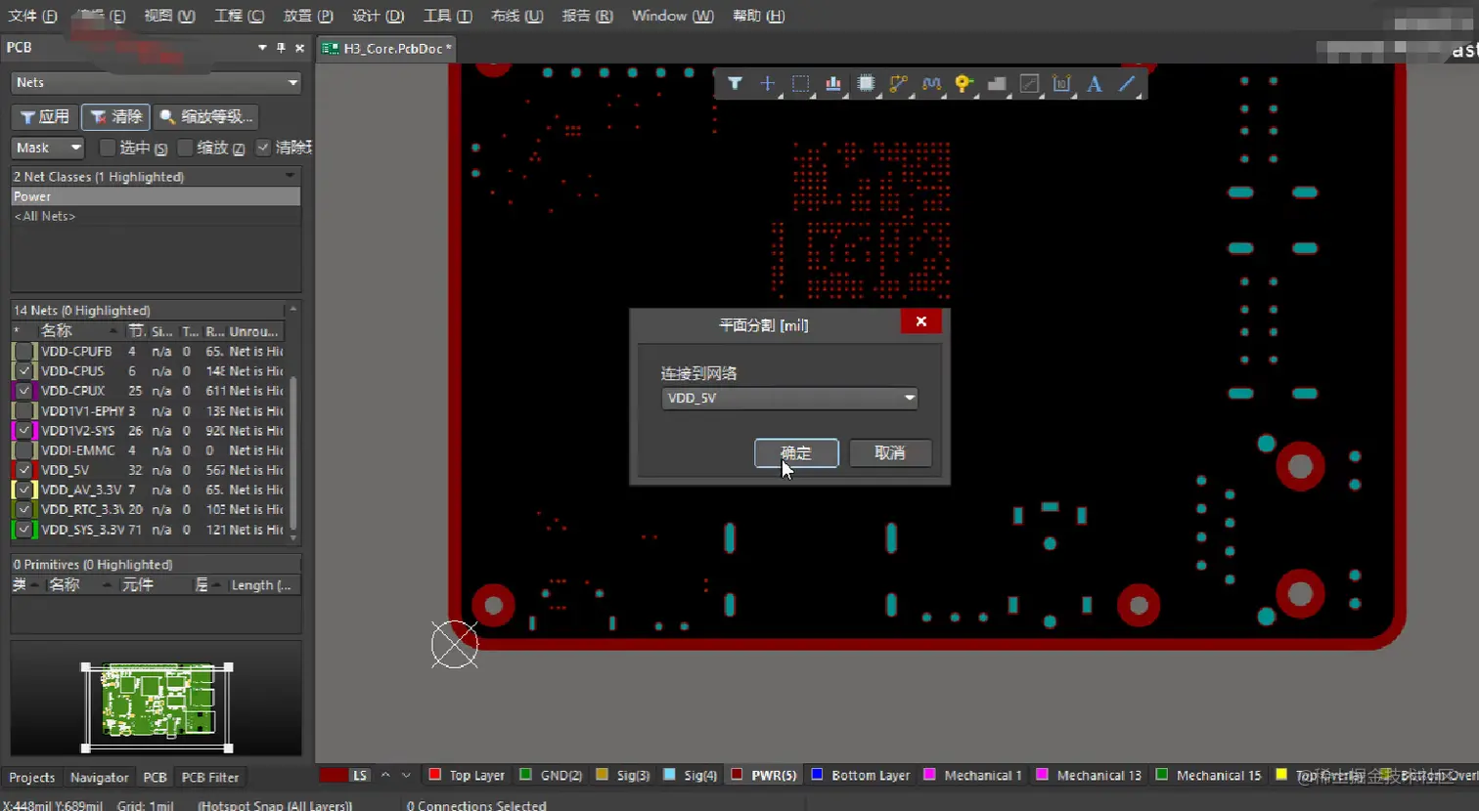This screenshot has height=811, width=1479.
Task: Enable the VDDI-EMMC net checkbox
Action: point(24,450)
